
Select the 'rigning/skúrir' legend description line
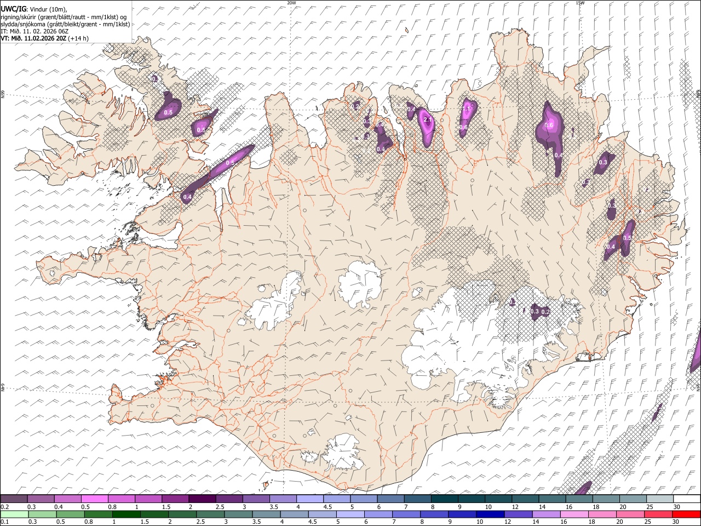tap(64, 17)
